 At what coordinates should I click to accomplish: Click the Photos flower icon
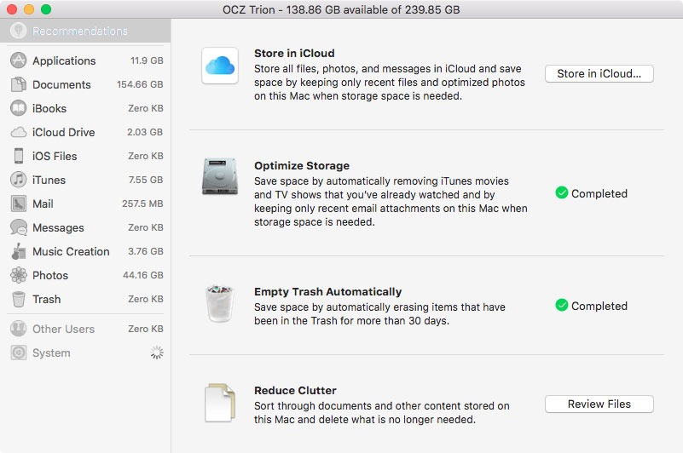pyautogui.click(x=18, y=275)
